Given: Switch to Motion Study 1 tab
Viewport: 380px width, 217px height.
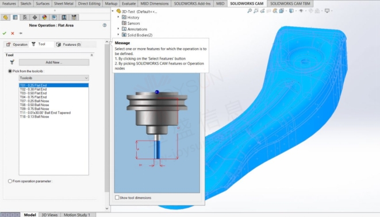Looking at the screenshot, I should point(77,215).
